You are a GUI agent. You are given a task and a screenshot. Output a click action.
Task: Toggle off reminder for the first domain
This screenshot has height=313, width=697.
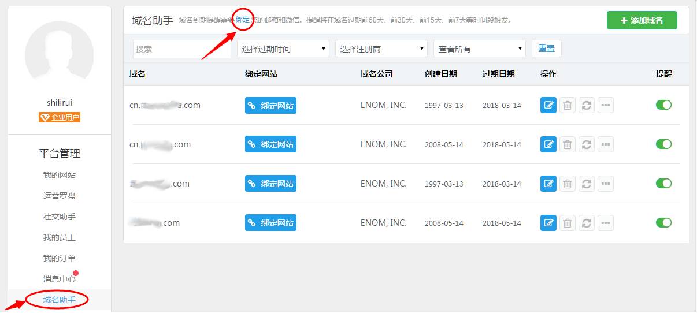tap(663, 105)
